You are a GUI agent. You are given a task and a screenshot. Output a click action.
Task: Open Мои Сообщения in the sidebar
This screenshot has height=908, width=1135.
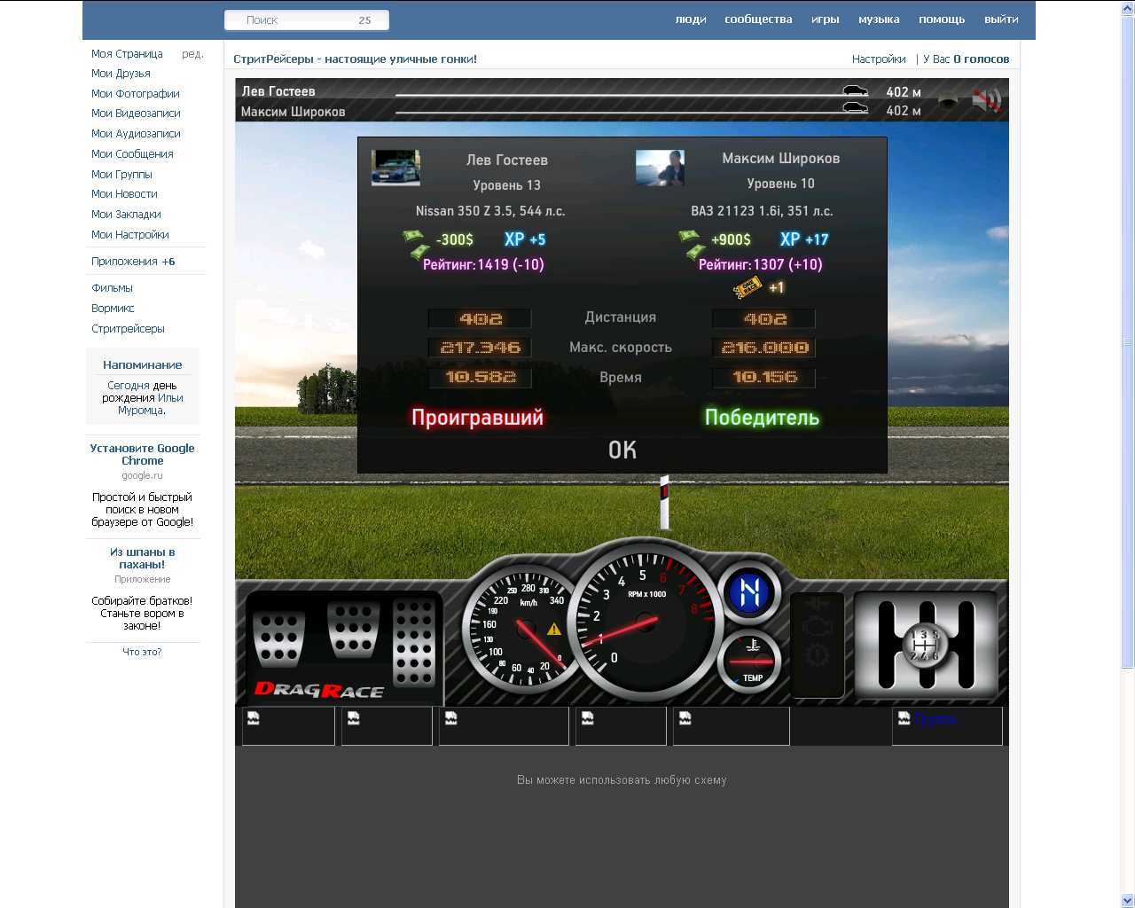point(132,154)
